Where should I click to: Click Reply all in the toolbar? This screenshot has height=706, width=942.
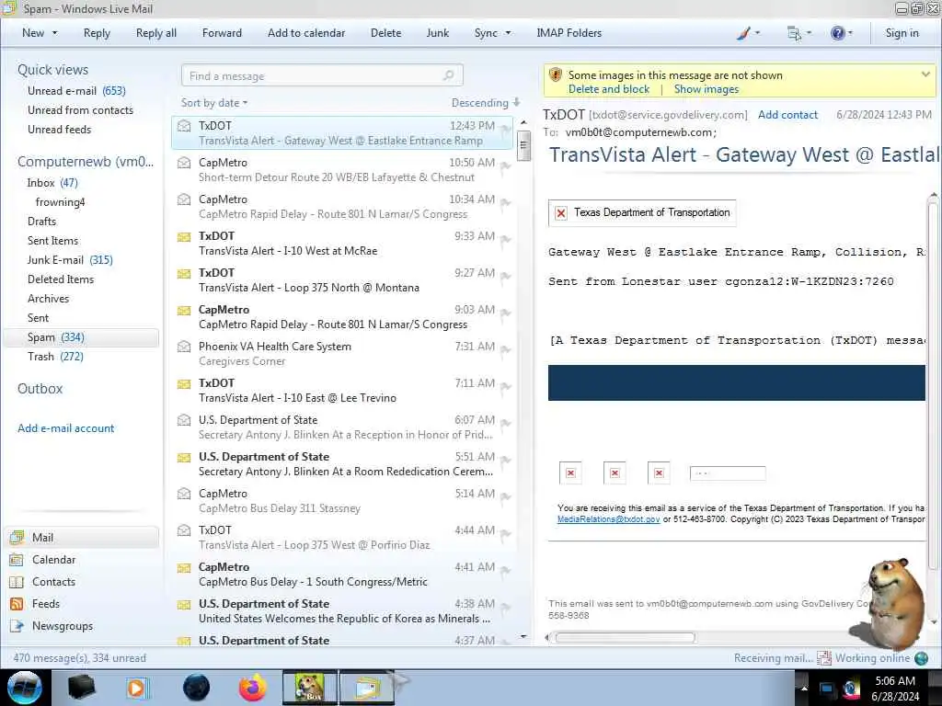click(x=156, y=33)
